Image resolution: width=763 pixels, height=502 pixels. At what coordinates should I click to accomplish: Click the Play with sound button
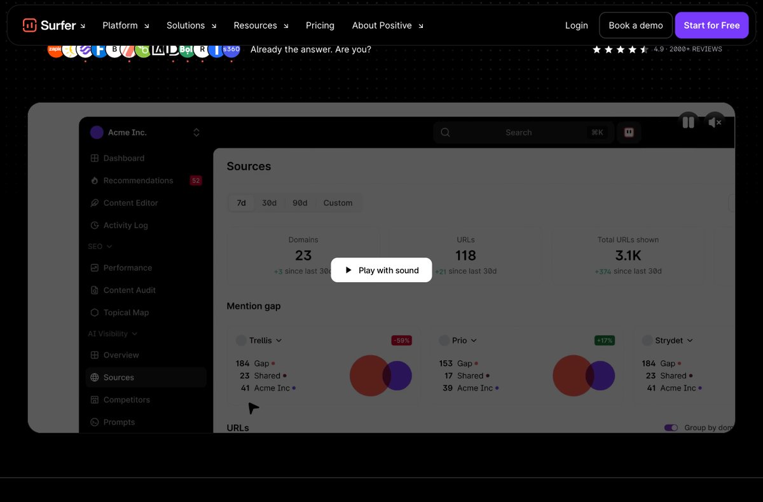[381, 270]
